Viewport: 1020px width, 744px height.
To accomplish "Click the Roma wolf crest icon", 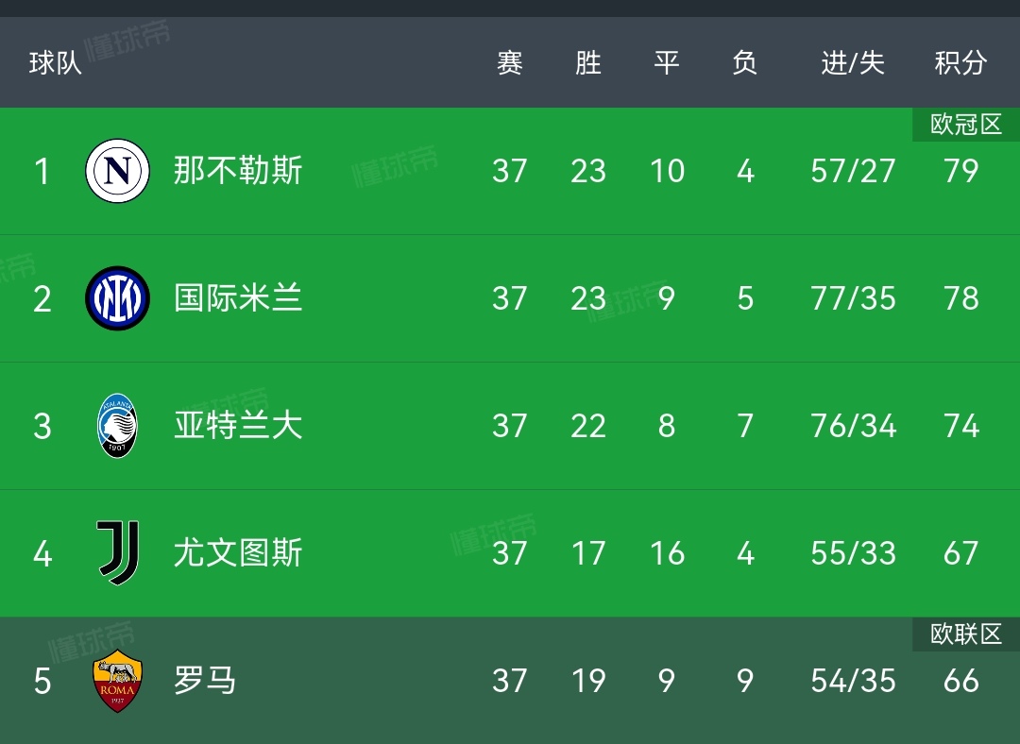I will [117, 681].
